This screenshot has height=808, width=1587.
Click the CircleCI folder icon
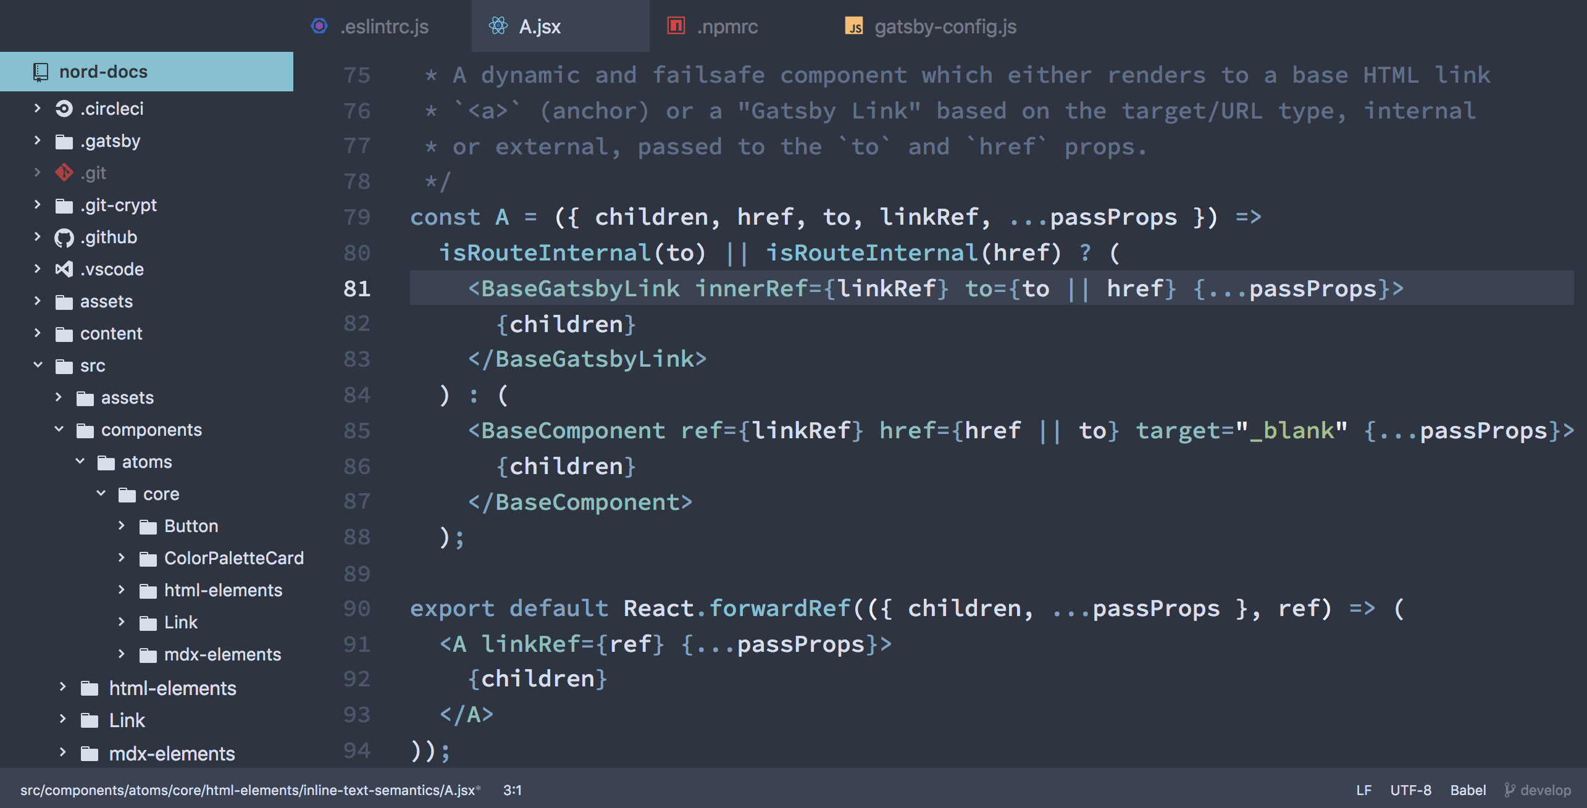(x=64, y=109)
